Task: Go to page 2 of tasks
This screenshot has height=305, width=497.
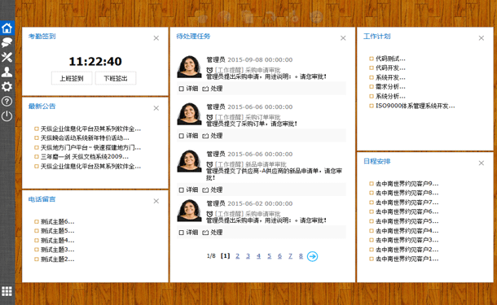Action: click(x=237, y=256)
